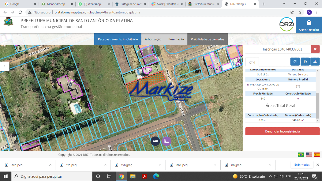This screenshot has height=181, width=322.
Task: Expand options for axc.jpeg download
Action: point(50,165)
